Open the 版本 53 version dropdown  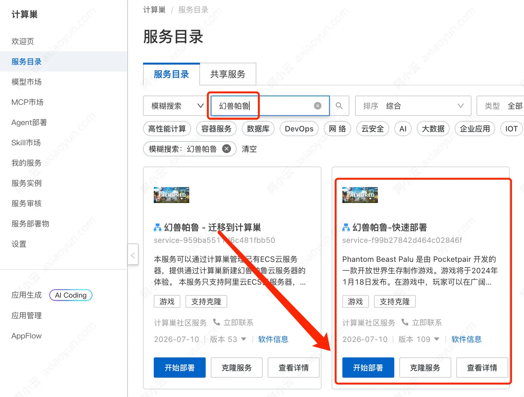228,339
